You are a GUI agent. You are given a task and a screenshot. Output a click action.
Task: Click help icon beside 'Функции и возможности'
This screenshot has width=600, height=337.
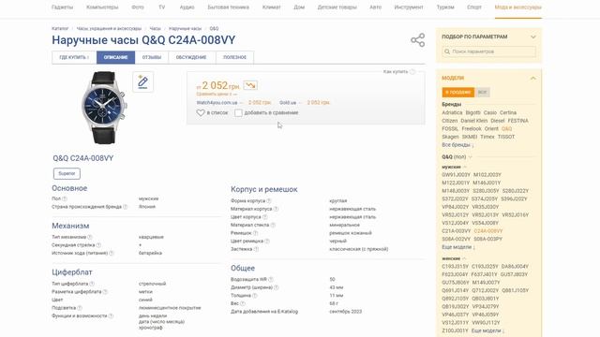[111, 315]
